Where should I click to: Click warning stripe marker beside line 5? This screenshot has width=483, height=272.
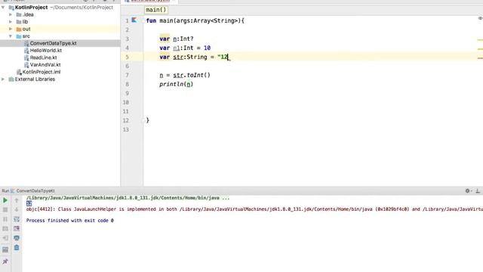pyautogui.click(x=480, y=58)
